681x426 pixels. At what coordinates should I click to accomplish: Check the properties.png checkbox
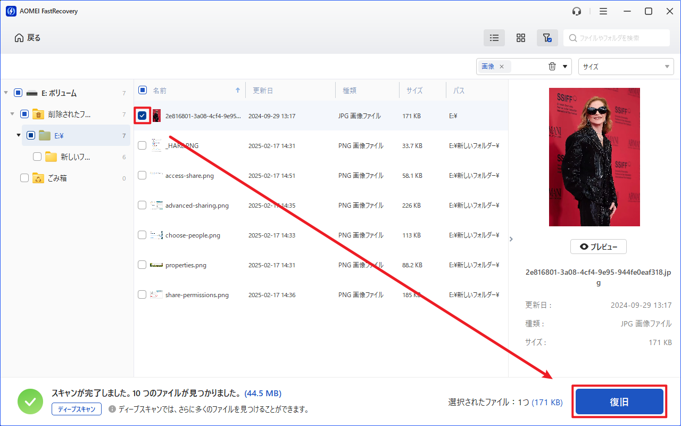142,265
